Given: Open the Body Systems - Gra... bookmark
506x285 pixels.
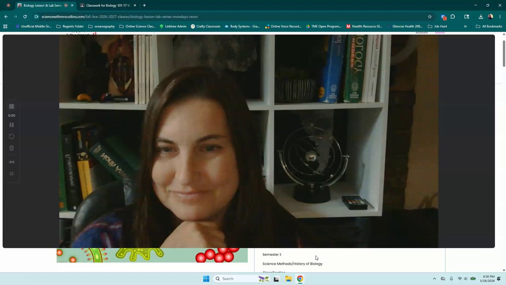Looking at the screenshot, I should [x=242, y=27].
